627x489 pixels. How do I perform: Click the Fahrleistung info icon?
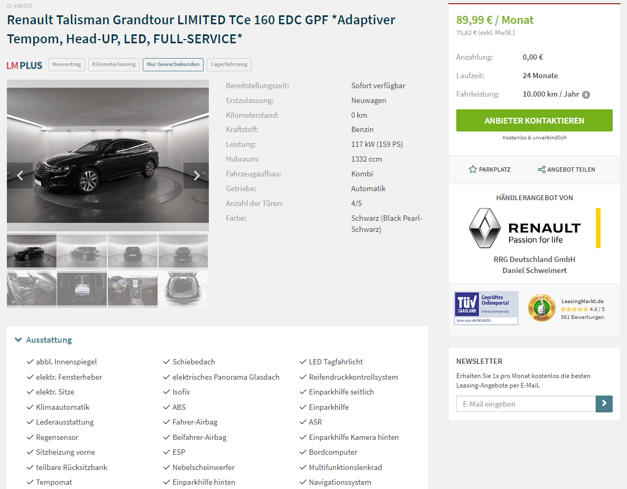[586, 95]
